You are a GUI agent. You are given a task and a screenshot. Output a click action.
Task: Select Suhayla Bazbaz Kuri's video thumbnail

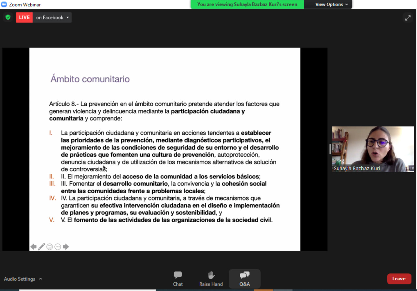[x=373, y=149]
